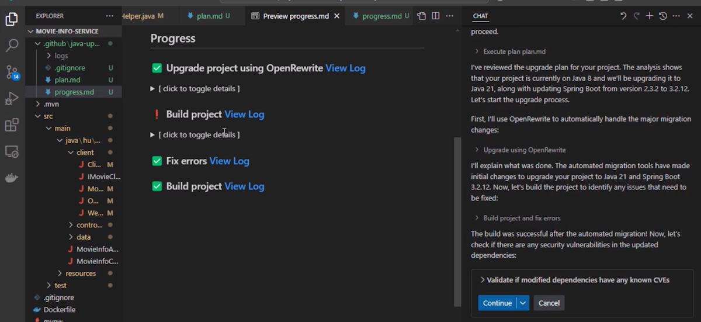This screenshot has width=701, height=322.
Task: Click the Cancel button in chat
Action: pos(549,303)
